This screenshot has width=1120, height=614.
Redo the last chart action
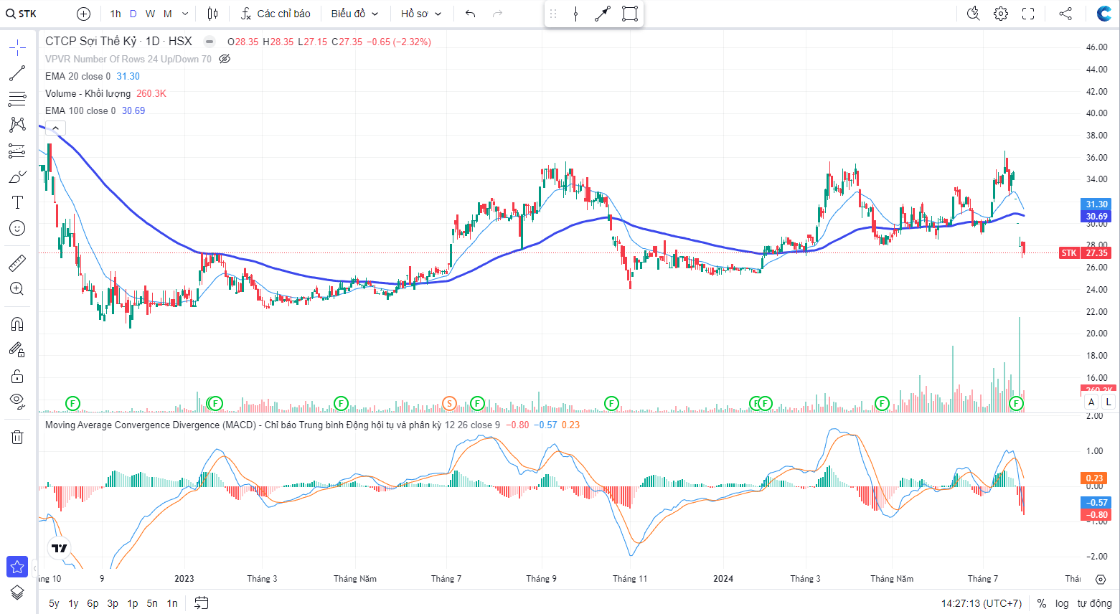(x=497, y=14)
